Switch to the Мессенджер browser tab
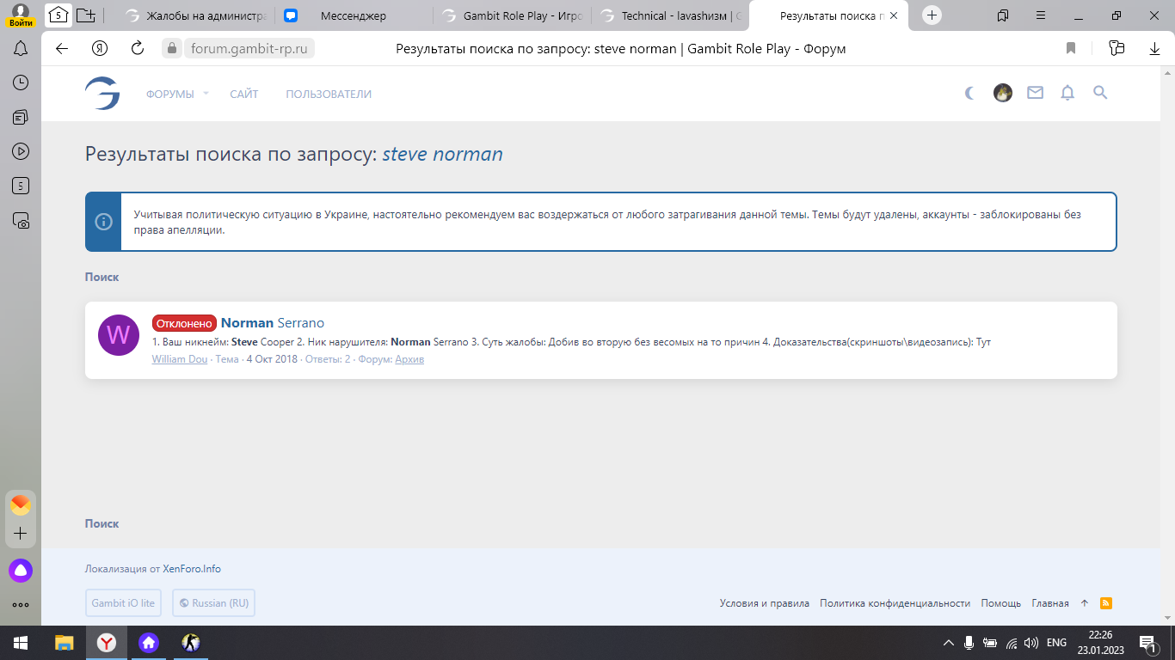Screen dimensions: 1175x660 353,15
